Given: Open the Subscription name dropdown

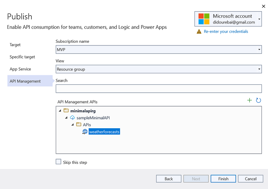Looking at the screenshot, I should click(259, 50).
